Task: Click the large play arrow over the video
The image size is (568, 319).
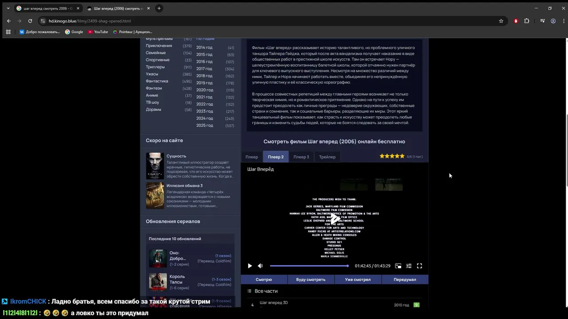Action: point(335,218)
